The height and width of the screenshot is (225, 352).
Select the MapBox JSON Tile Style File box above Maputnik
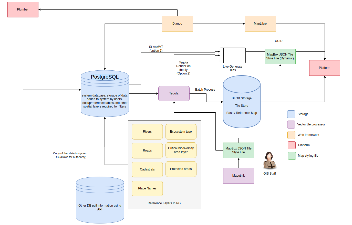(239, 150)
